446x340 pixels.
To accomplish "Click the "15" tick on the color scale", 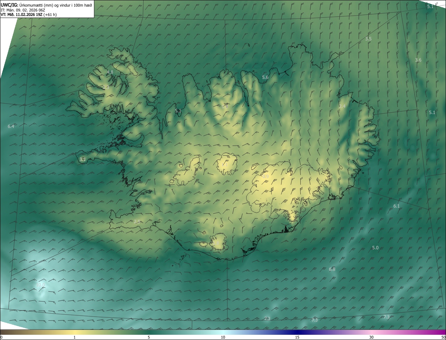I will 297,337.
